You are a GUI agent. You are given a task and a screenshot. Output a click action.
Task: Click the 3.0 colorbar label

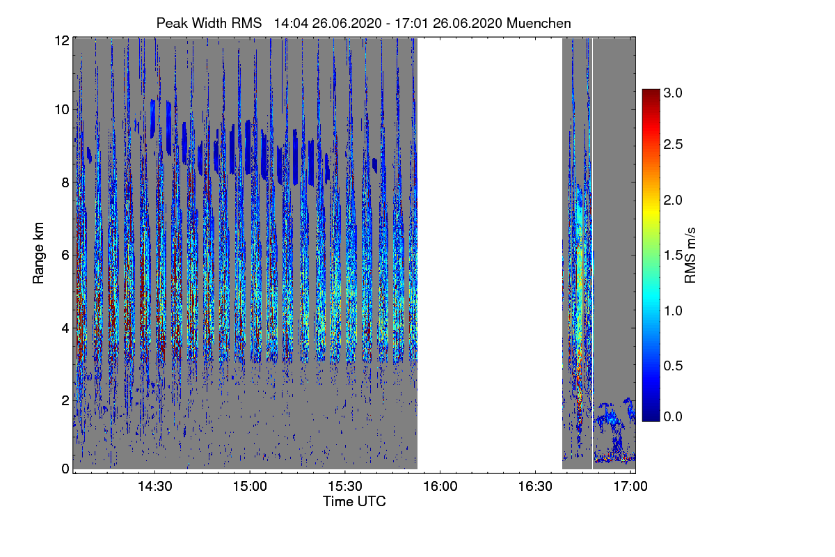coord(673,93)
